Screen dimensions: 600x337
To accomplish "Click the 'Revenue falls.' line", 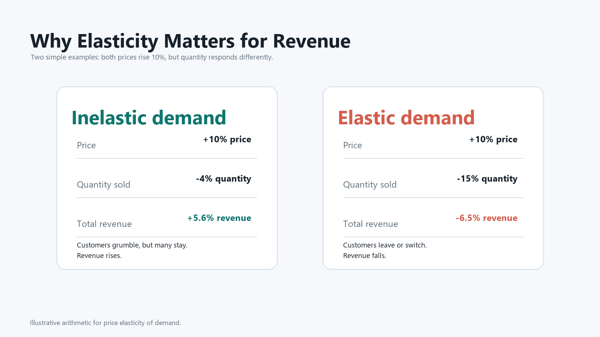I will point(364,256).
